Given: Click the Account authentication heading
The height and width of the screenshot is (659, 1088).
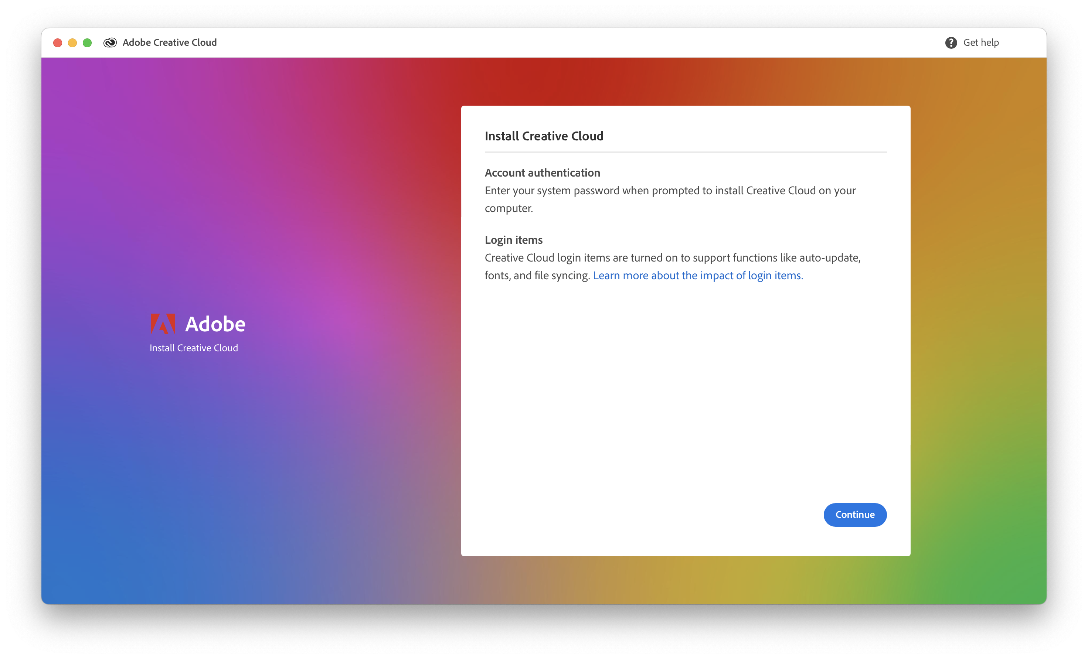Looking at the screenshot, I should [x=542, y=173].
